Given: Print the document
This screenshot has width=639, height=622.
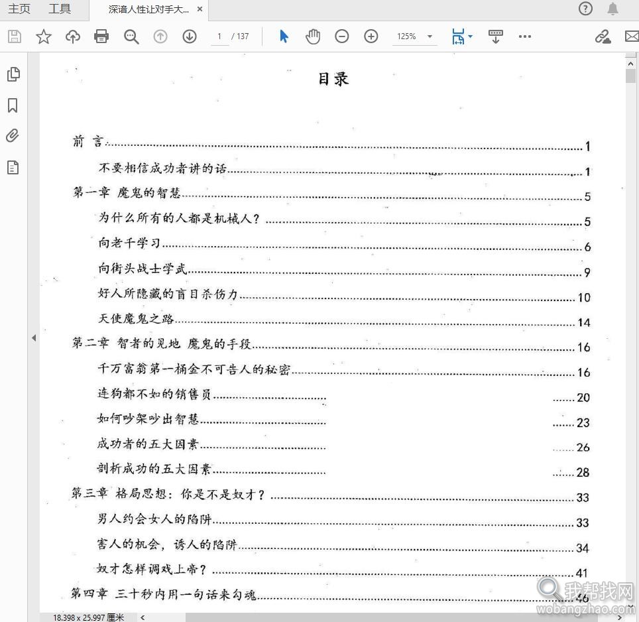Looking at the screenshot, I should pyautogui.click(x=101, y=36).
